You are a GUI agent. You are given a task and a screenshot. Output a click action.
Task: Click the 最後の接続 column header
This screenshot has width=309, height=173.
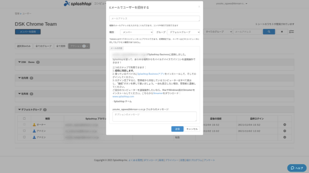click(216, 118)
